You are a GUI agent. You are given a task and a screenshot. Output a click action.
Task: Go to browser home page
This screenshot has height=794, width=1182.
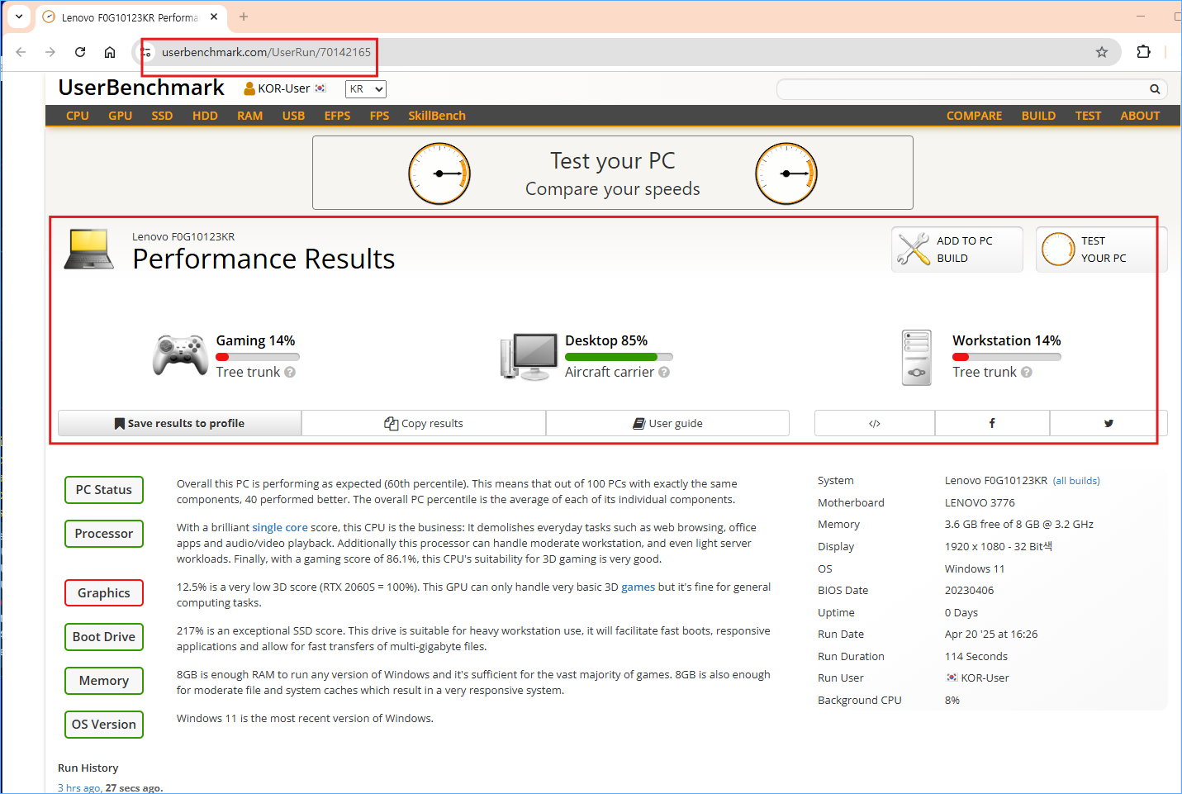tap(110, 52)
